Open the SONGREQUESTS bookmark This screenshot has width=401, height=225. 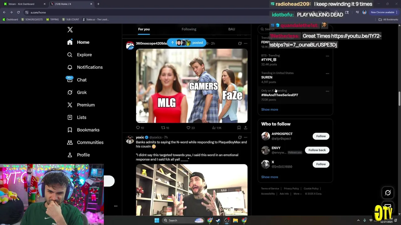click(32, 19)
